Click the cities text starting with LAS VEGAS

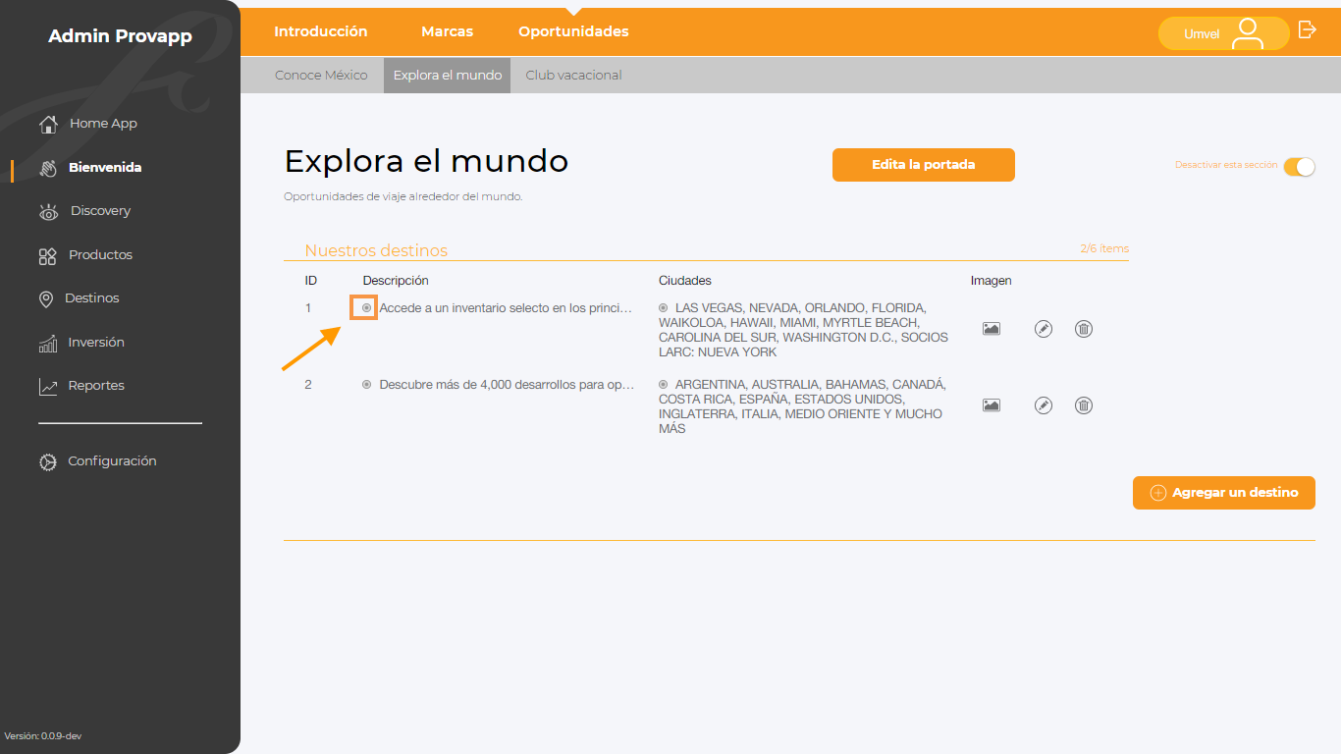[x=804, y=330]
